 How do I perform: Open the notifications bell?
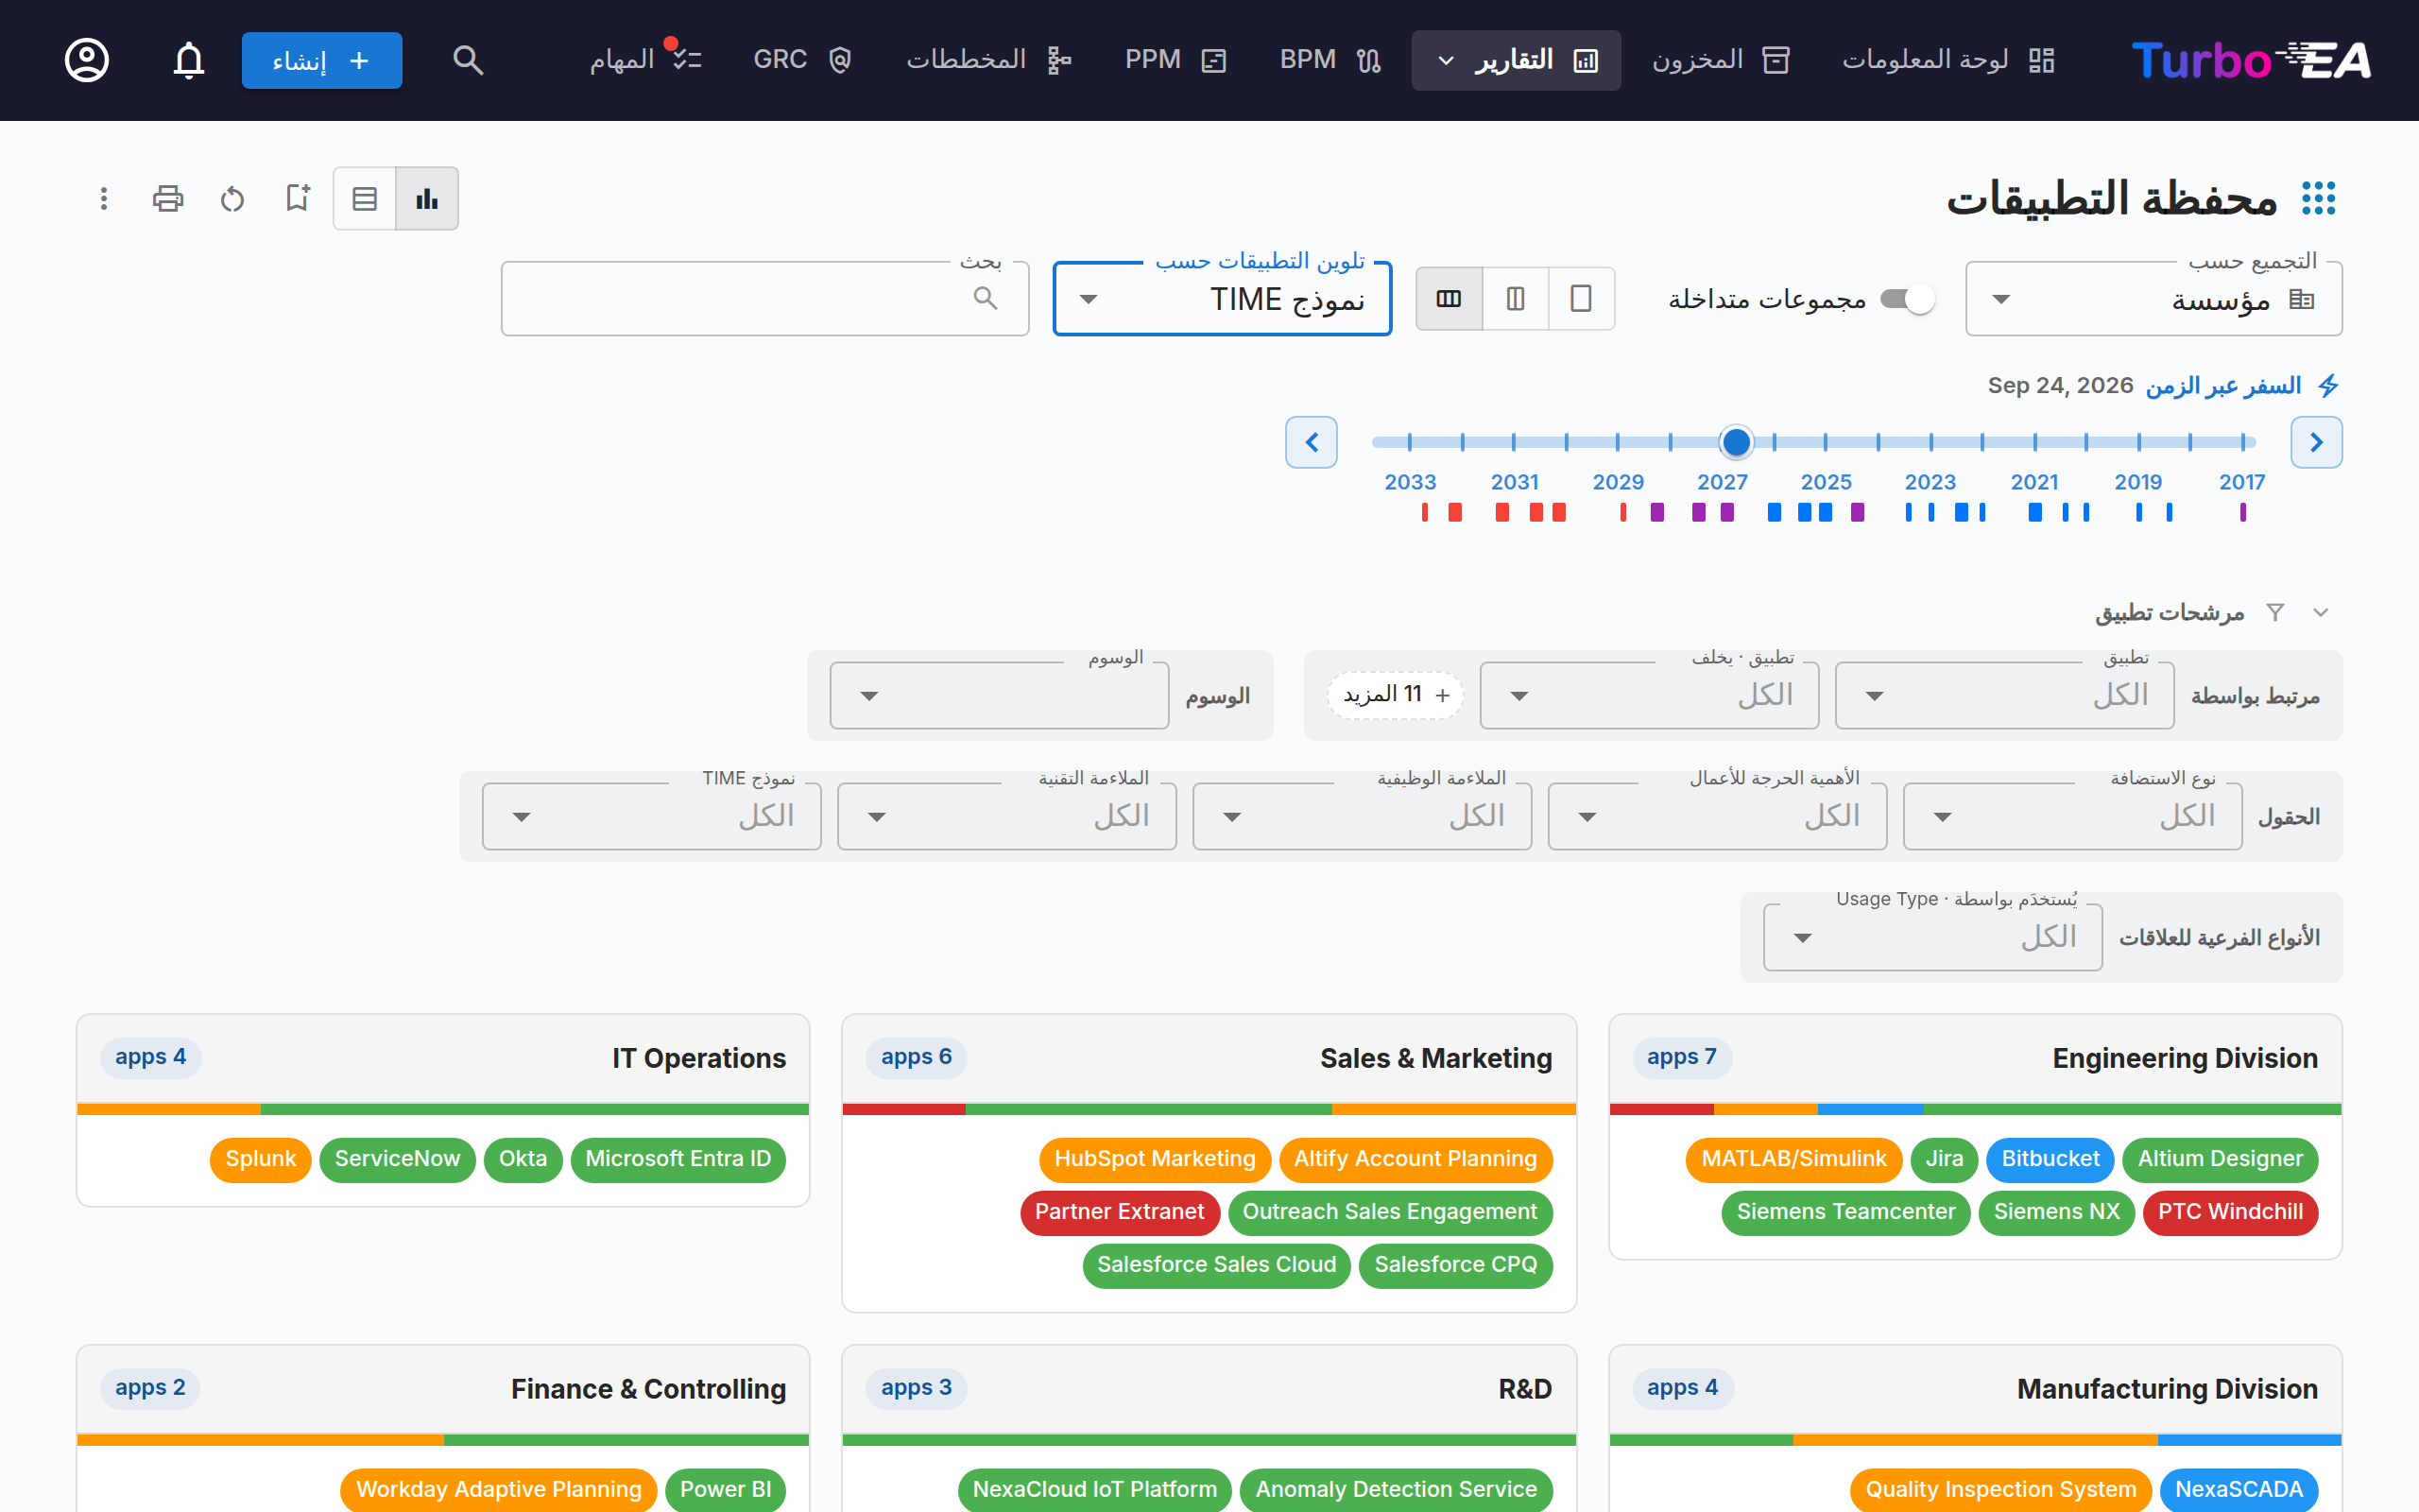click(189, 60)
